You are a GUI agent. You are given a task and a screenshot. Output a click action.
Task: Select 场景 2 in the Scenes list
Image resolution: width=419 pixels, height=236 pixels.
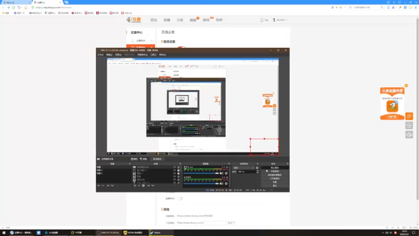click(100, 170)
